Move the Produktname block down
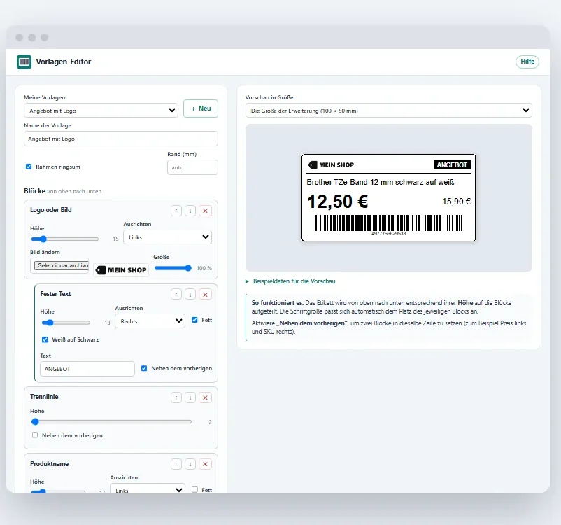The image size is (561, 525). pyautogui.click(x=190, y=464)
